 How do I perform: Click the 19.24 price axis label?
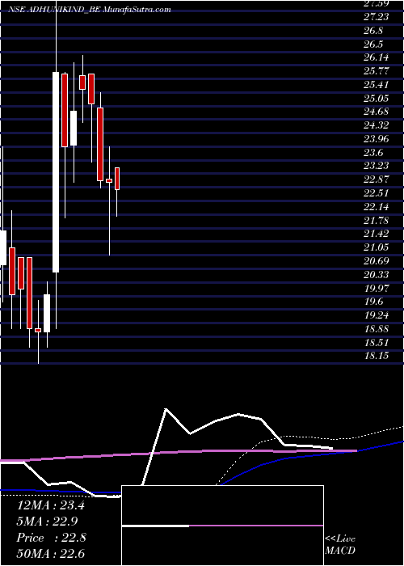(376, 315)
